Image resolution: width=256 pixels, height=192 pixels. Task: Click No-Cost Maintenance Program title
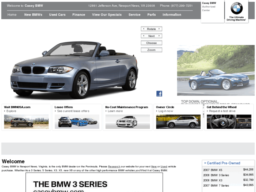[x=127, y=107]
